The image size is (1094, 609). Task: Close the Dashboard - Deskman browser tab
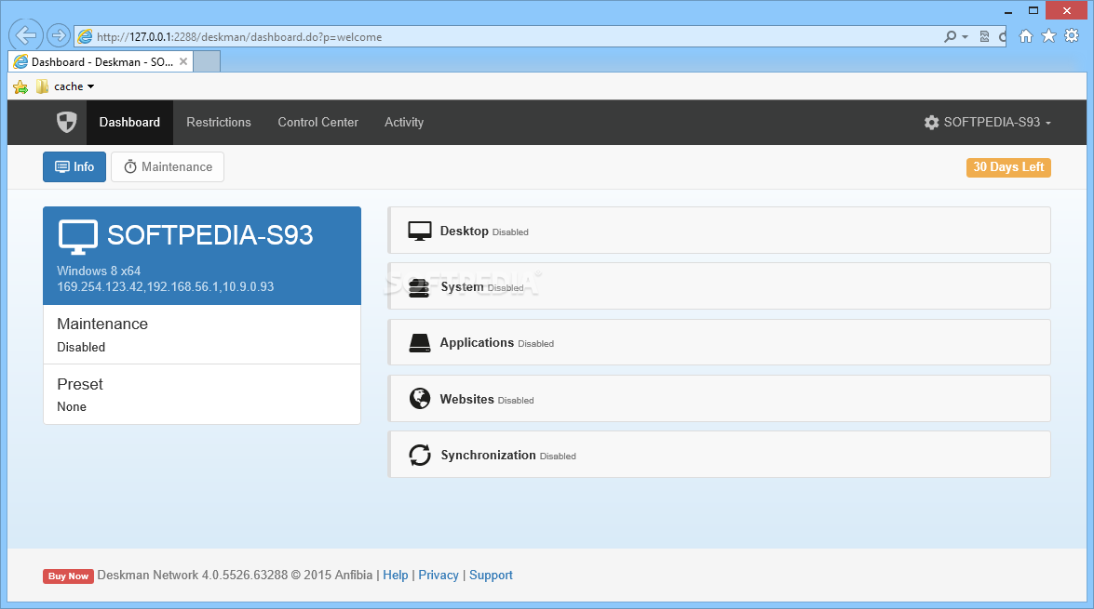[x=183, y=61]
